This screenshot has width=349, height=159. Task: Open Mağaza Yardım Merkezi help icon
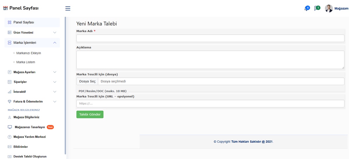10,137
